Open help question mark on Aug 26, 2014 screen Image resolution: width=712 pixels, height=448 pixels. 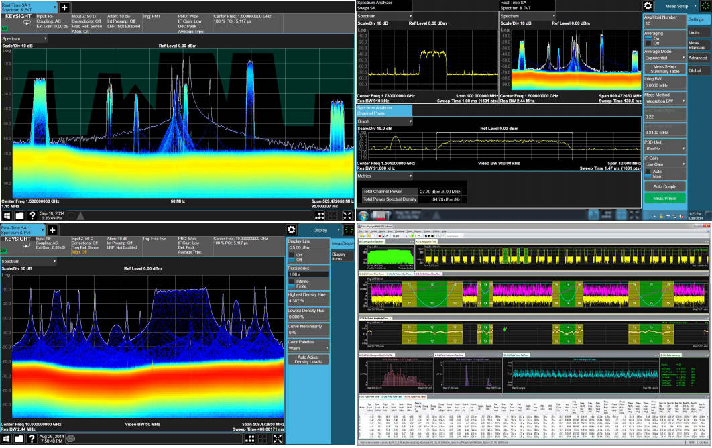pos(32,439)
